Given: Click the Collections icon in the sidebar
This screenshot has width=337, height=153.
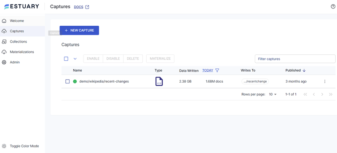Looking at the screenshot, I should coord(4,42).
